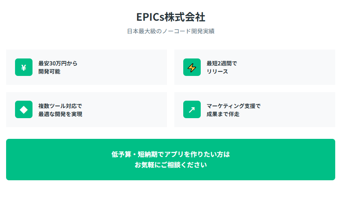Select the "最短2週間で" text line
Viewport: 347px width, 203px height.
[222, 63]
